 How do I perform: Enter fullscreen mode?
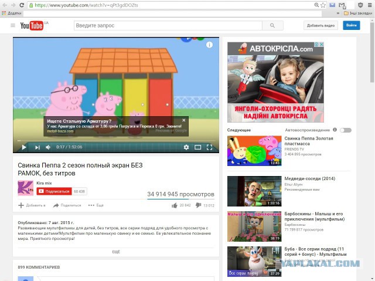(x=209, y=147)
